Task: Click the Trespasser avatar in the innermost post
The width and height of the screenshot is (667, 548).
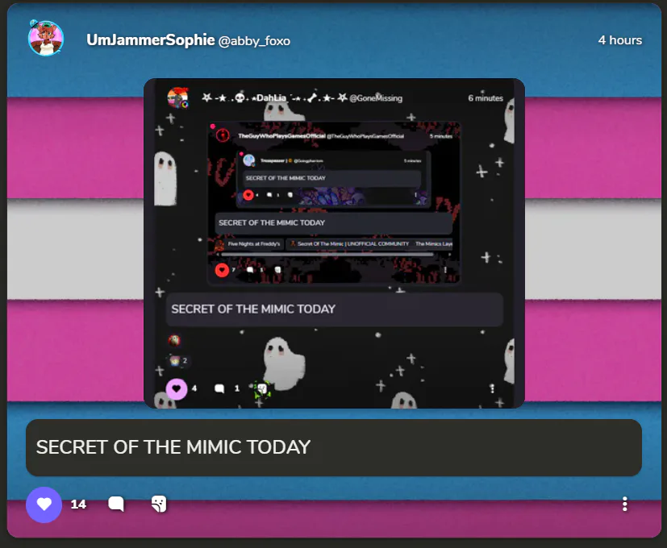Action: pyautogui.click(x=249, y=160)
